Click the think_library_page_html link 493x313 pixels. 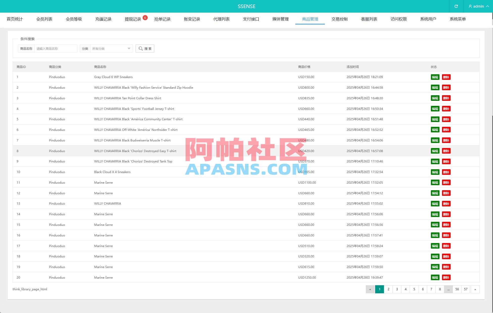tap(30, 289)
